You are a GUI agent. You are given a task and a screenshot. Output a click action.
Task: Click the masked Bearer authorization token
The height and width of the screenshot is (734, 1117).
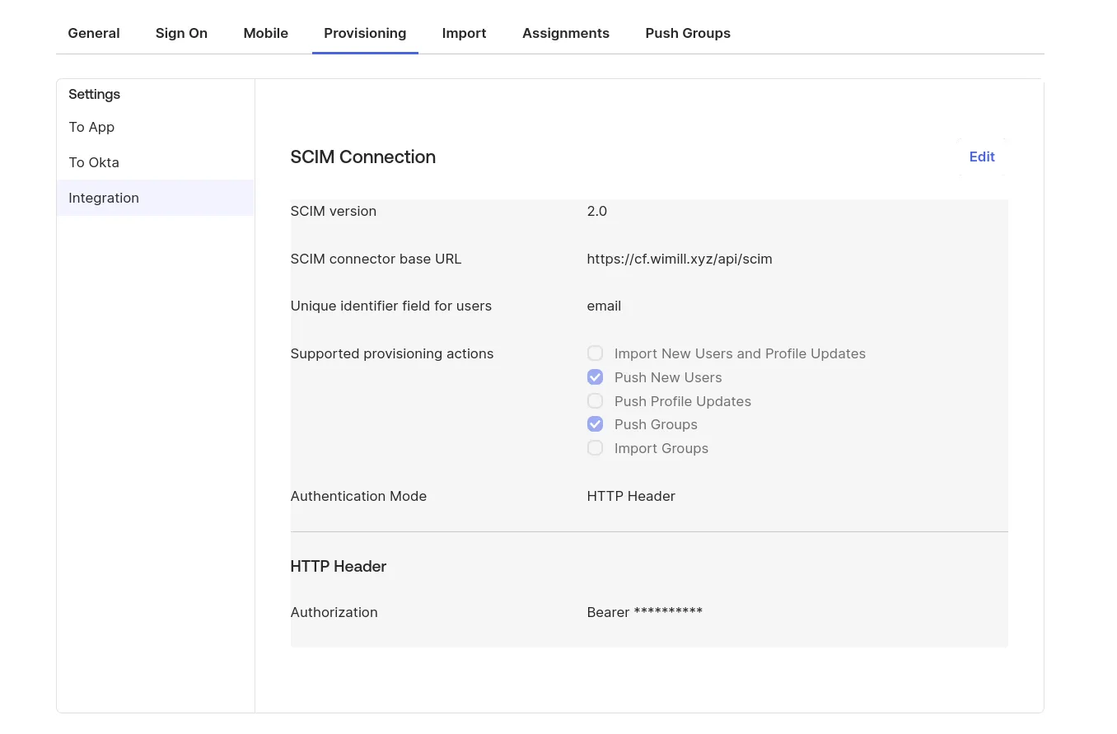coord(644,612)
